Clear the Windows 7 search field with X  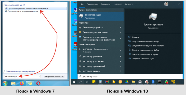[x=39, y=77]
